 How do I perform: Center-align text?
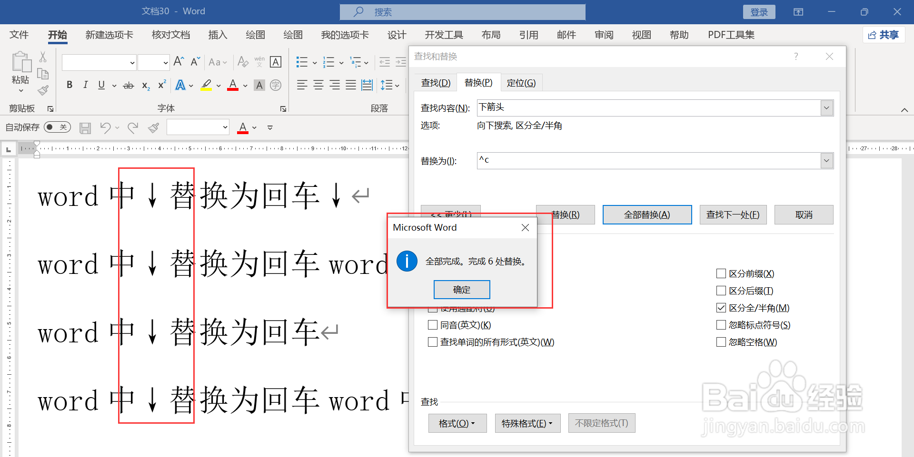pyautogui.click(x=318, y=85)
